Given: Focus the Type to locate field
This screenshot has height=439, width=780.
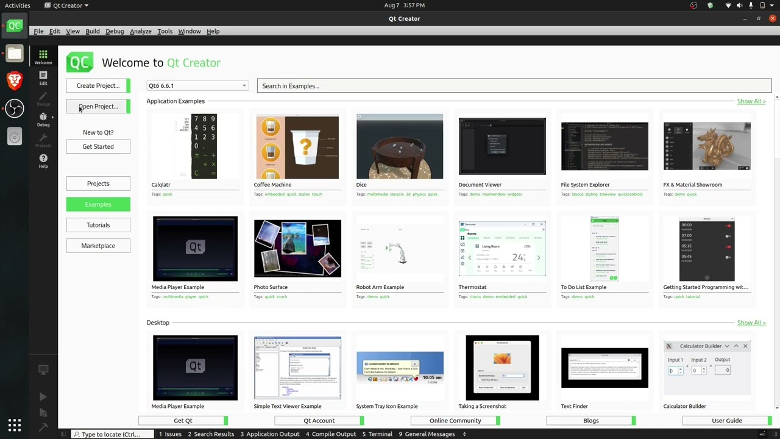Looking at the screenshot, I should (x=112, y=434).
